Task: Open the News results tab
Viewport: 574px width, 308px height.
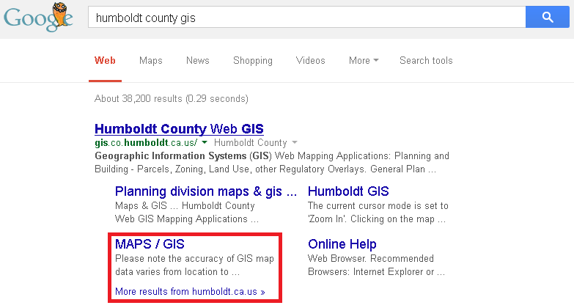Action: tap(197, 61)
